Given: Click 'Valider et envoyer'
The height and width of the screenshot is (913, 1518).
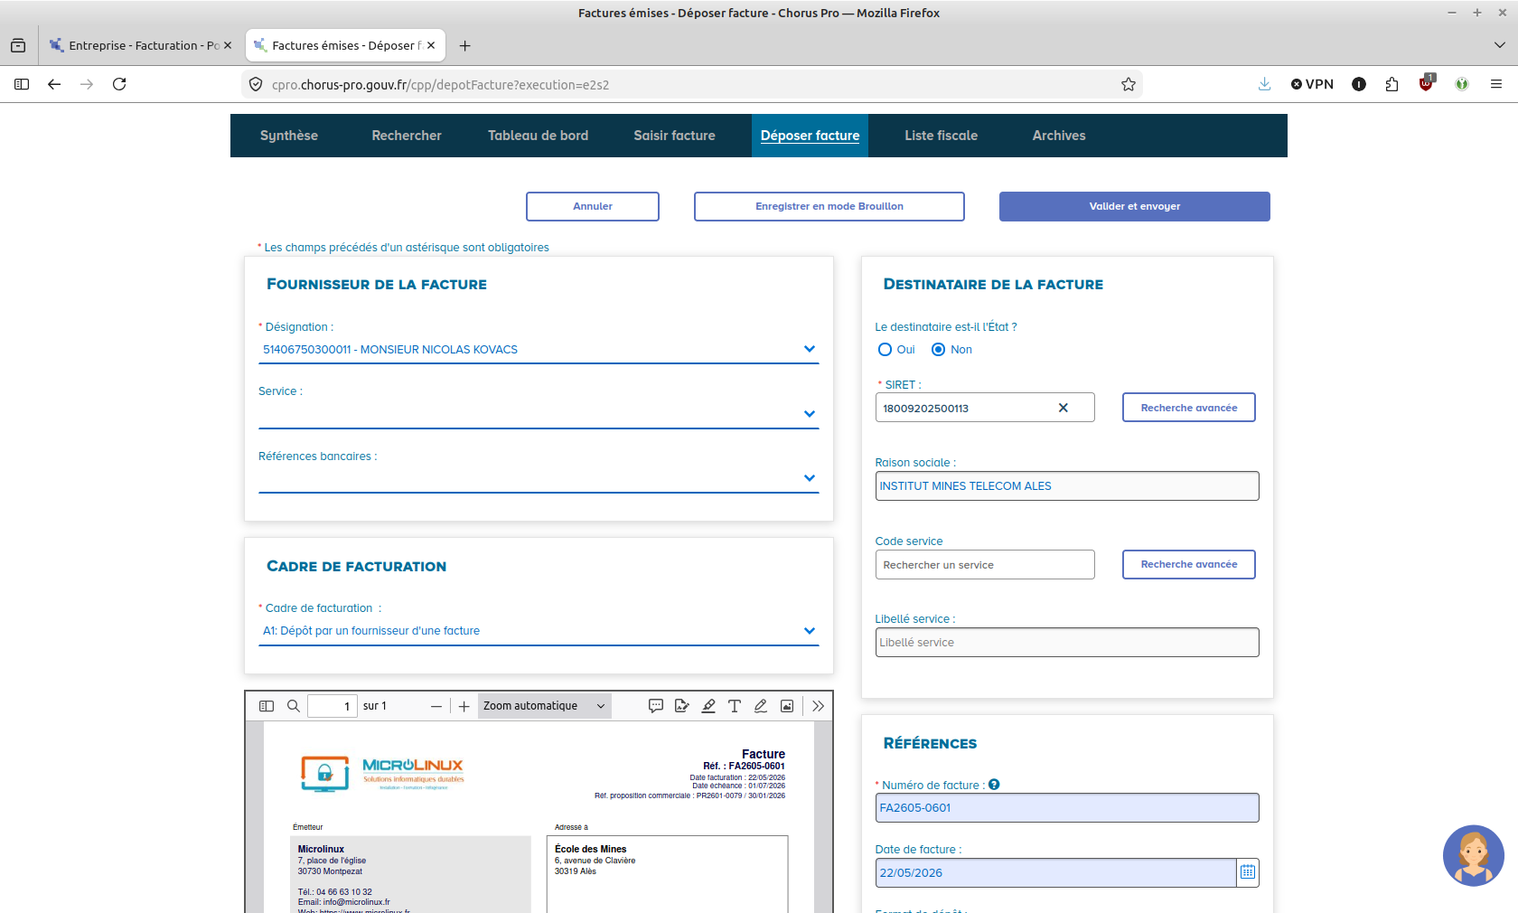Looking at the screenshot, I should pos(1135,206).
